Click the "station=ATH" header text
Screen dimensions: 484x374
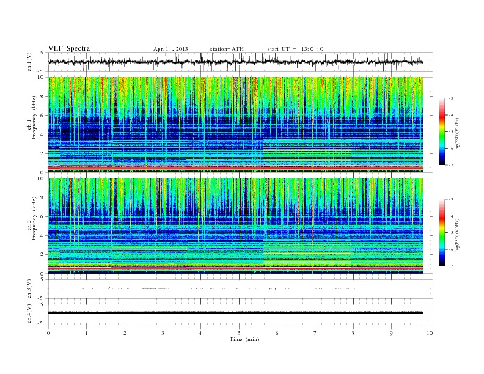(x=227, y=49)
